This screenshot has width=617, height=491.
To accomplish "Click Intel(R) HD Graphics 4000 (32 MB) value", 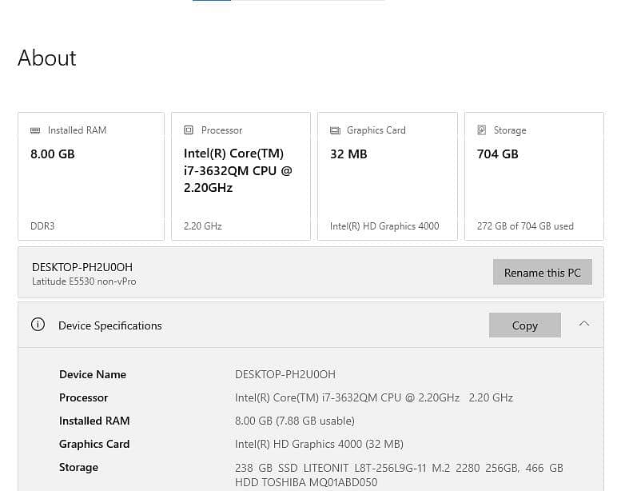I will [319, 444].
